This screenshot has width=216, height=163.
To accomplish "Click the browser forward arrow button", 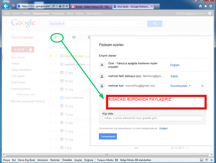I will (x=13, y=6).
